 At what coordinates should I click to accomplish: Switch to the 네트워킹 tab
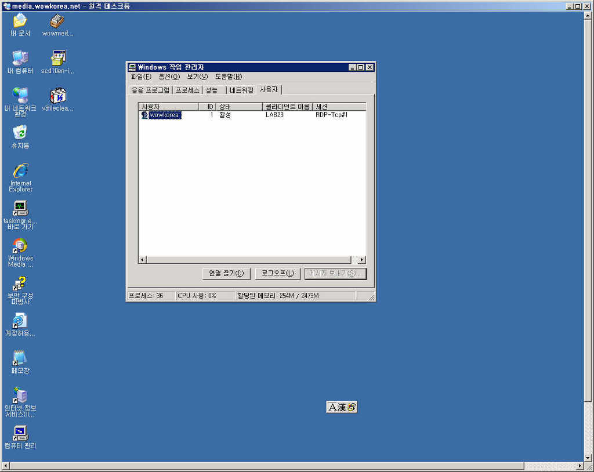coord(241,90)
